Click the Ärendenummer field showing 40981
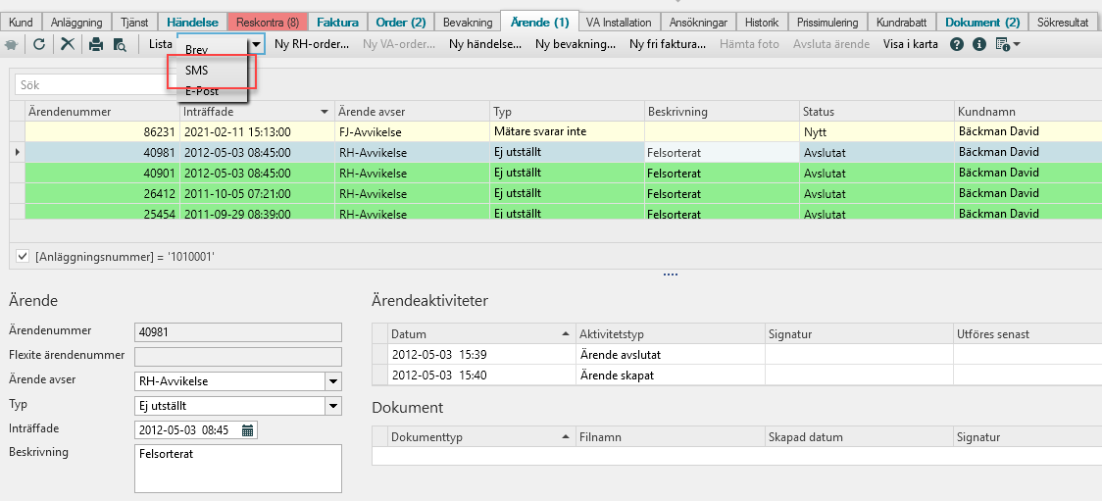Viewport: 1102px width, 501px height. click(237, 331)
